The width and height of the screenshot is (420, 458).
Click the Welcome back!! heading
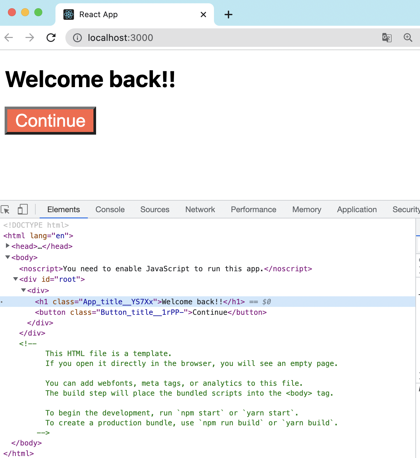coord(90,79)
